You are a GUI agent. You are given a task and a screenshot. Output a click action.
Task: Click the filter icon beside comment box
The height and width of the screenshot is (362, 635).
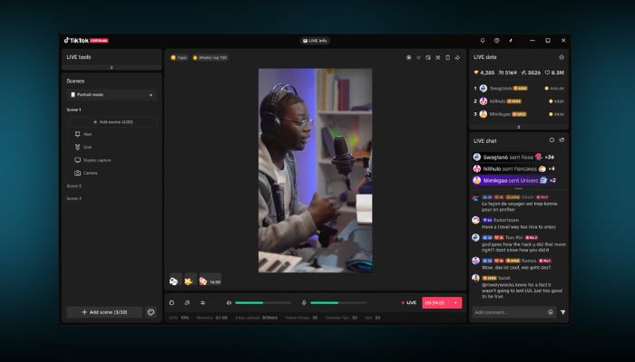click(562, 311)
